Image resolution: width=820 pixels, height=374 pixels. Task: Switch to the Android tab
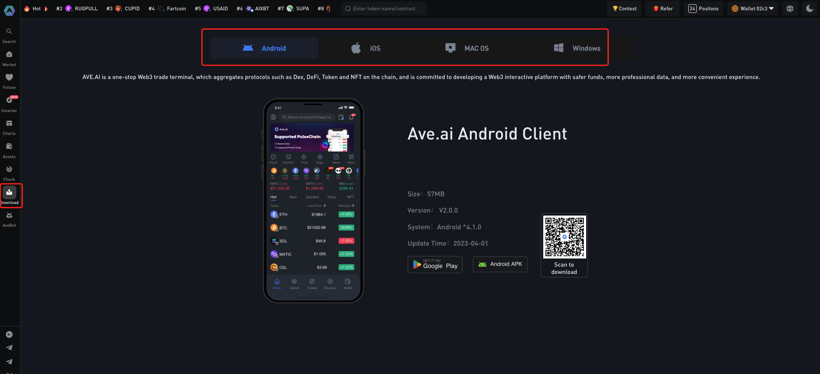tap(264, 48)
